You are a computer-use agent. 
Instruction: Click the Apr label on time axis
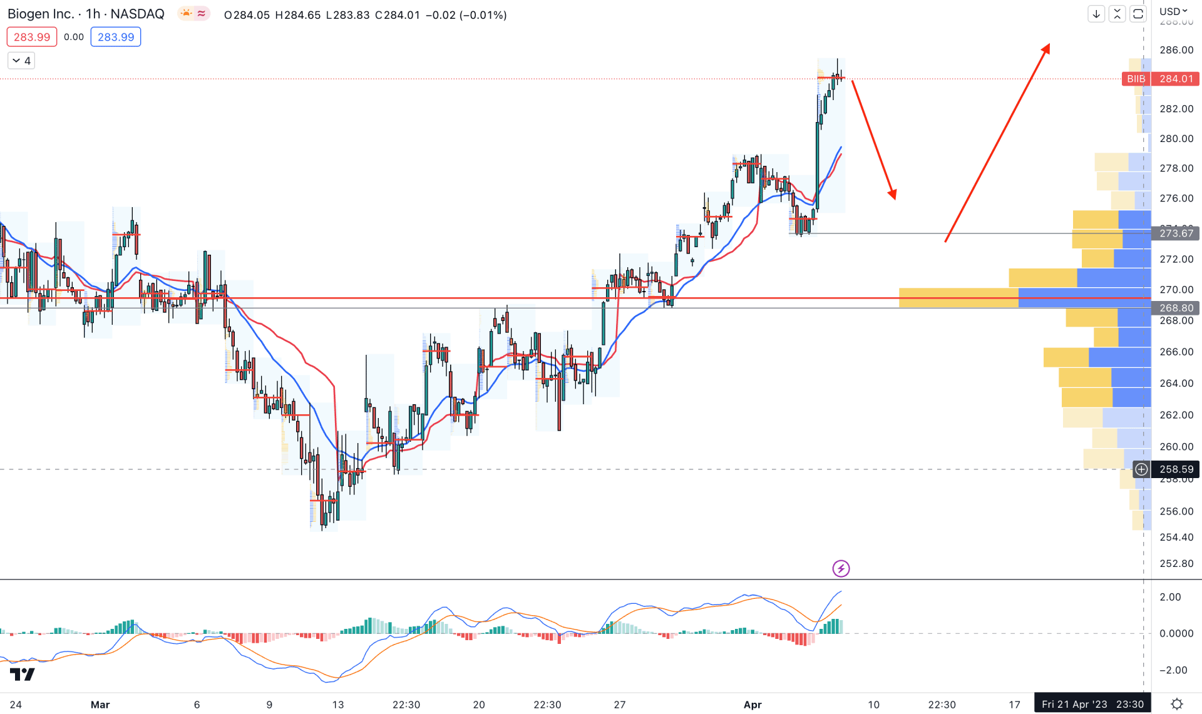(x=753, y=705)
